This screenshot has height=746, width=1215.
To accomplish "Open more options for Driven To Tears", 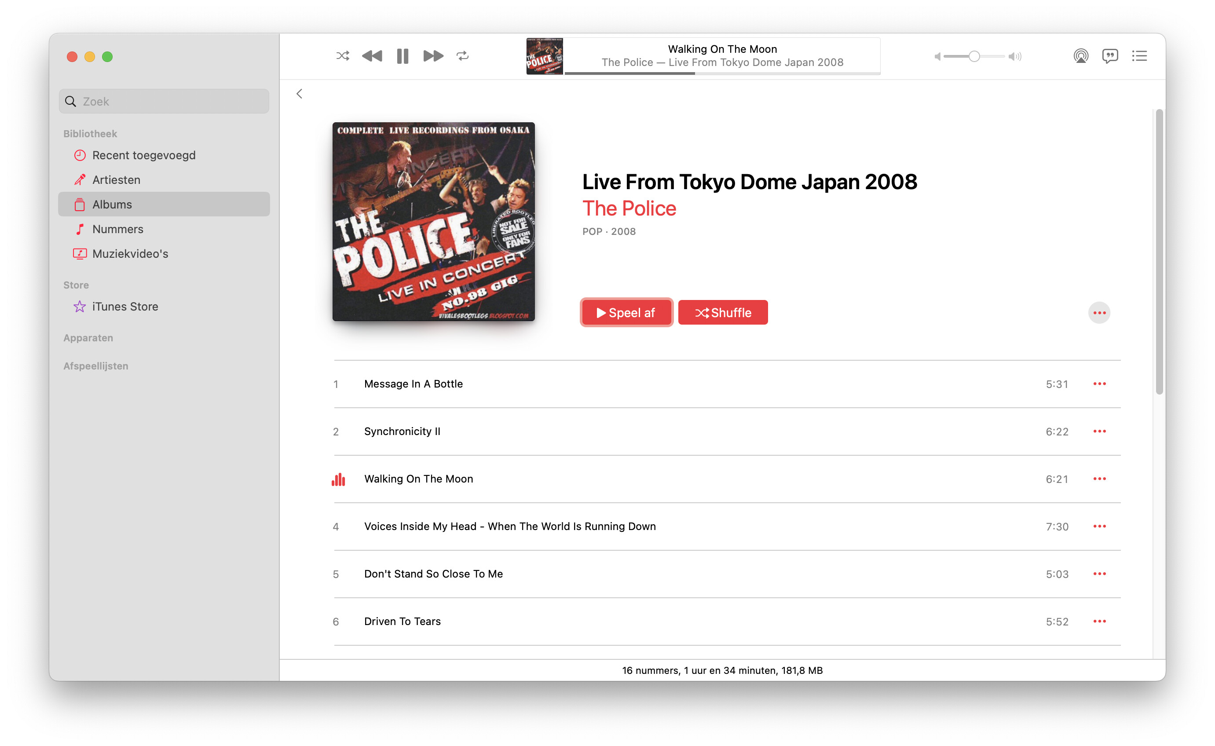I will coord(1100,621).
